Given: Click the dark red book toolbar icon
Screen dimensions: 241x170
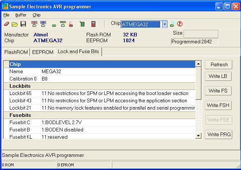Looking at the screenshot, I should click(94, 24).
